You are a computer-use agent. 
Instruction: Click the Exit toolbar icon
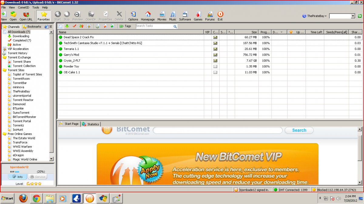click(220, 16)
